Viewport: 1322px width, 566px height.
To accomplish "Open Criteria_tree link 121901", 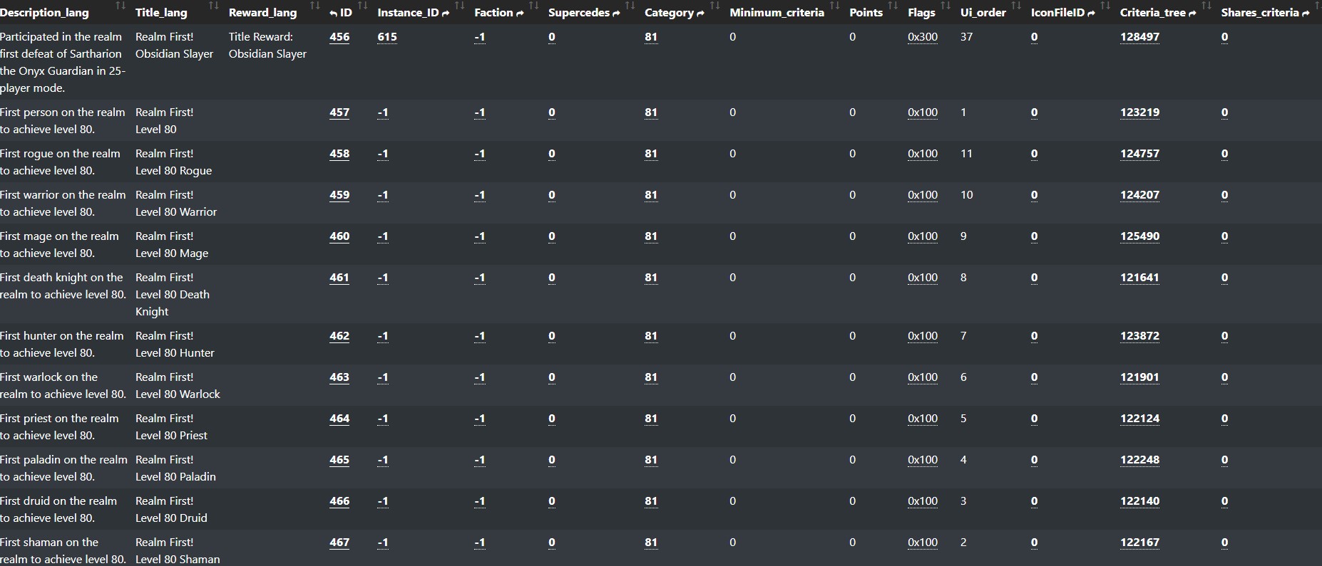I will pos(1139,377).
